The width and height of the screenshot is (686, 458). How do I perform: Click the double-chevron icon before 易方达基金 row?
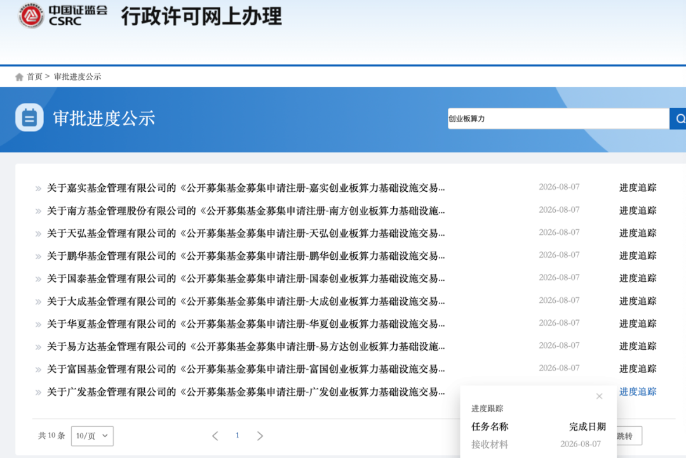39,347
